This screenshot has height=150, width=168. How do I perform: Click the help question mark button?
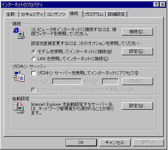pos(156,5)
